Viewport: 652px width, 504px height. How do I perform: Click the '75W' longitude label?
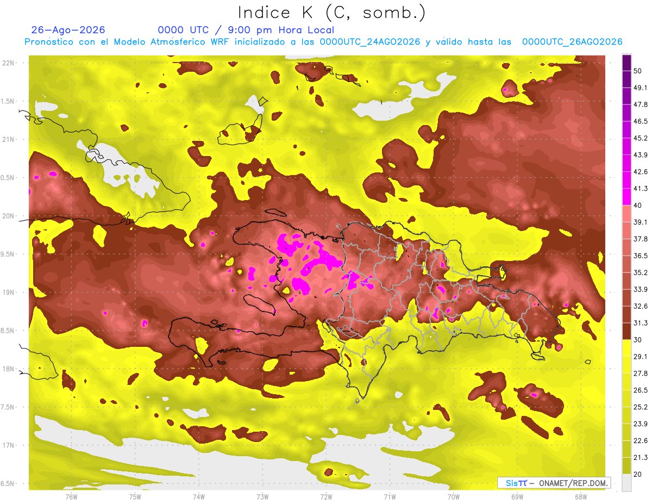[135, 497]
